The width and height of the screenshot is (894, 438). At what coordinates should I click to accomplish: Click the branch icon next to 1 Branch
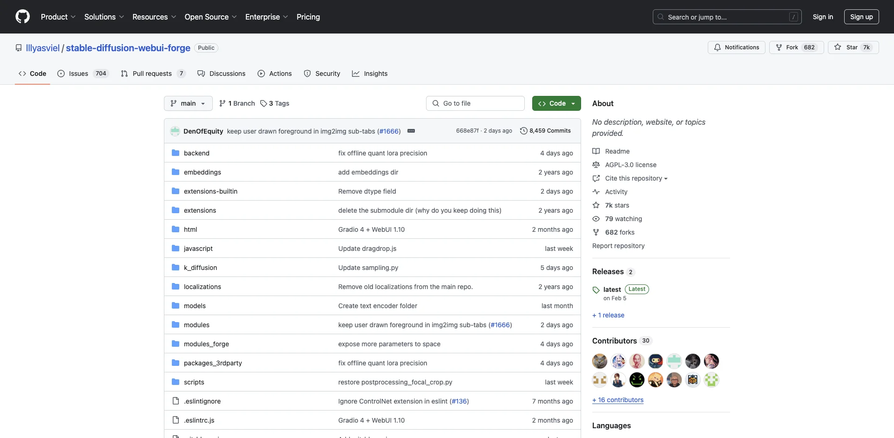223,103
